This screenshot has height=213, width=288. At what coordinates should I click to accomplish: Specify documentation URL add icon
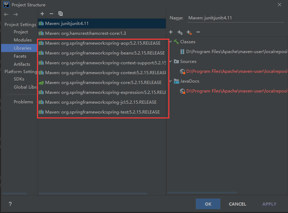pos(180,32)
